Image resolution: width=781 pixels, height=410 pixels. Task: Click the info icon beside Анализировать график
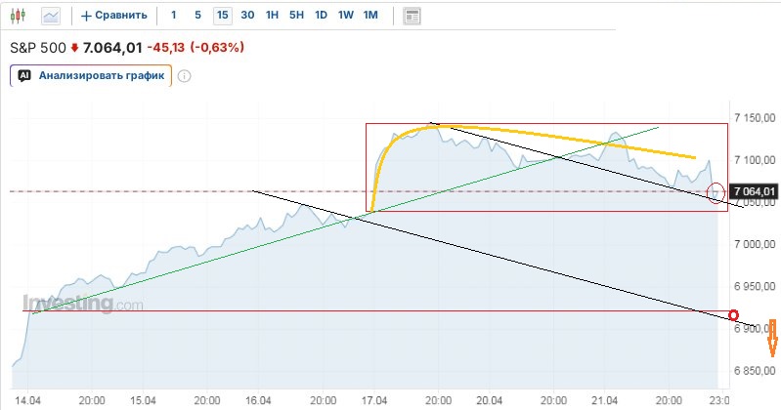[184, 76]
